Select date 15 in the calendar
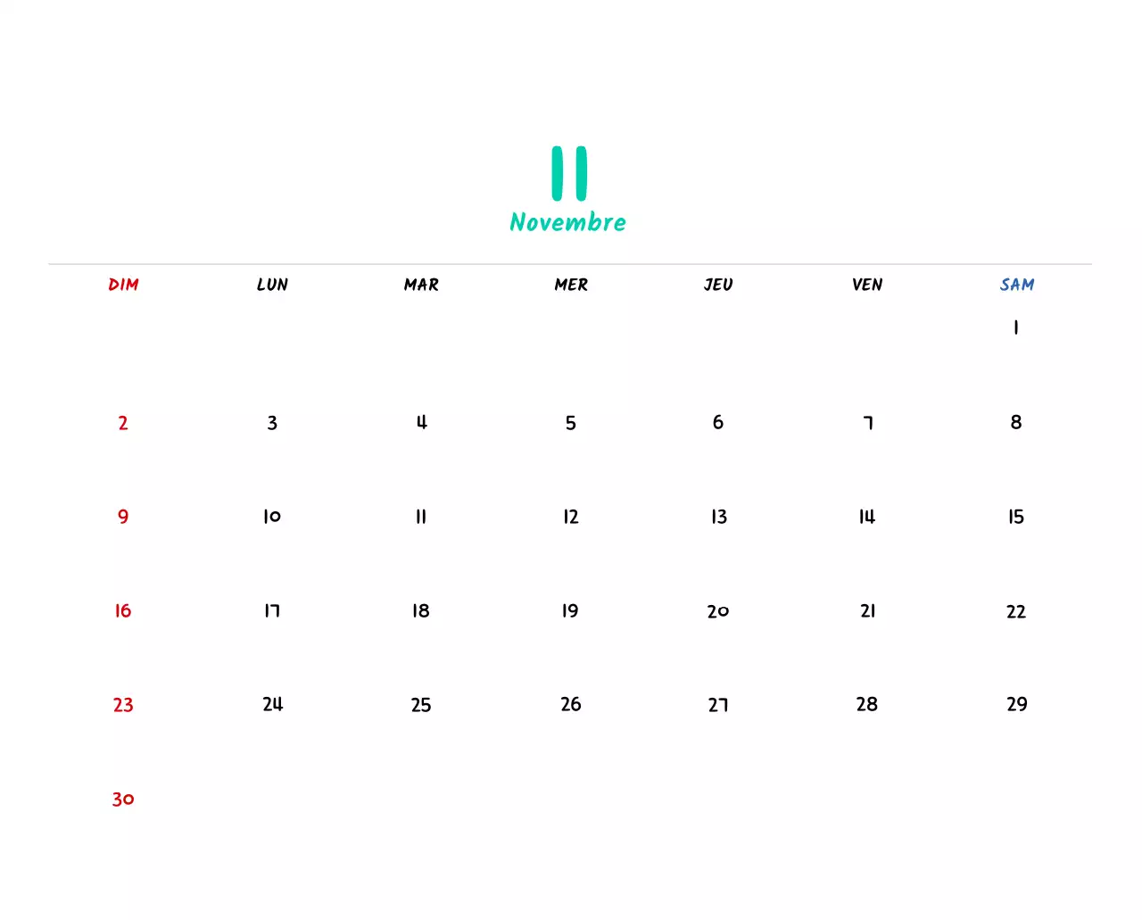 pos(1015,517)
